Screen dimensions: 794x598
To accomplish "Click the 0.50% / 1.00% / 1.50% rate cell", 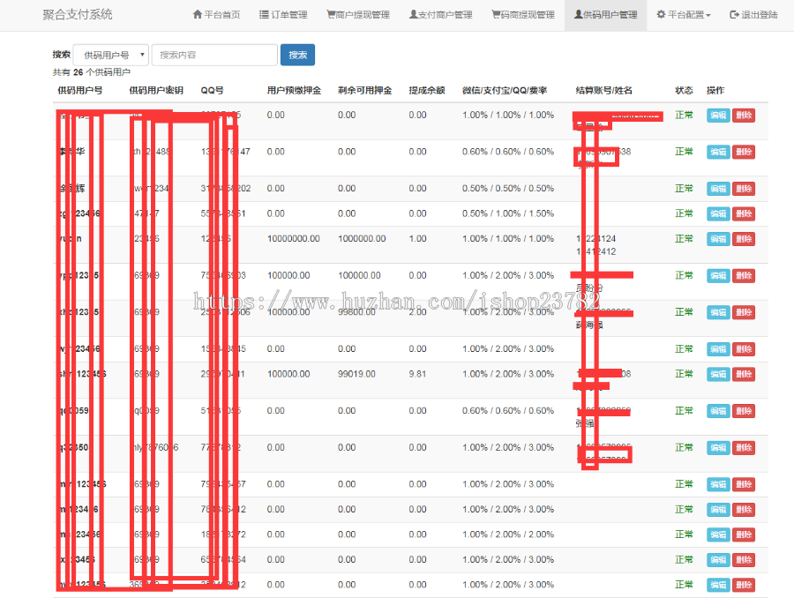I will (x=508, y=213).
